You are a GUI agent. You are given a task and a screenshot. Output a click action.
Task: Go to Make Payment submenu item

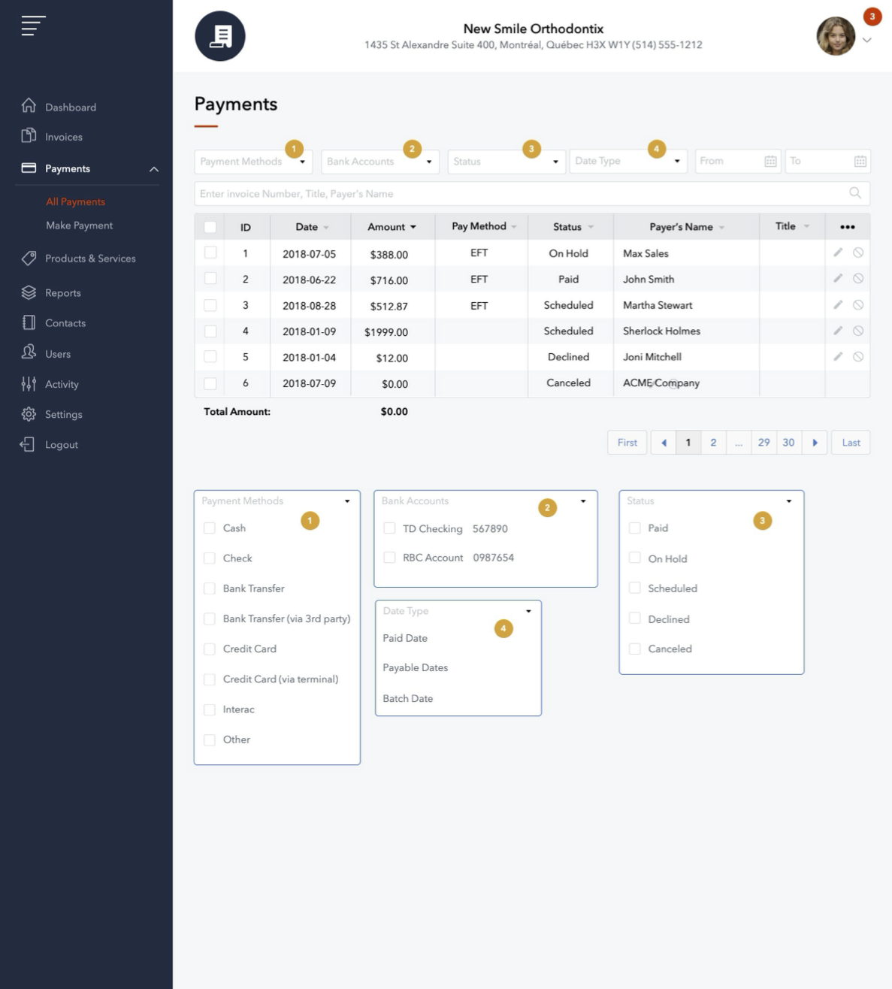(x=79, y=225)
